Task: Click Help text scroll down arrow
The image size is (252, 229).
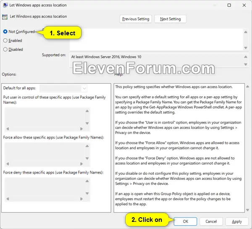Action: [x=248, y=210]
